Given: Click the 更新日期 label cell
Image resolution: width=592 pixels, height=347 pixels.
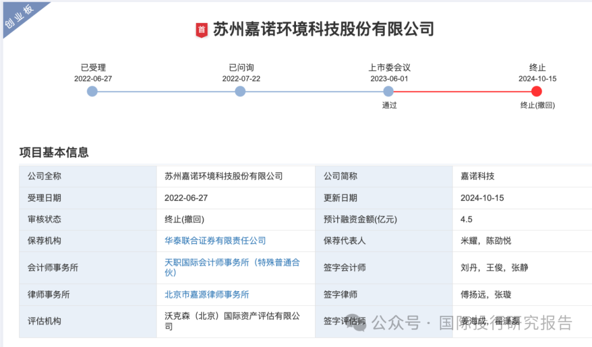Looking at the screenshot, I should click(384, 198).
